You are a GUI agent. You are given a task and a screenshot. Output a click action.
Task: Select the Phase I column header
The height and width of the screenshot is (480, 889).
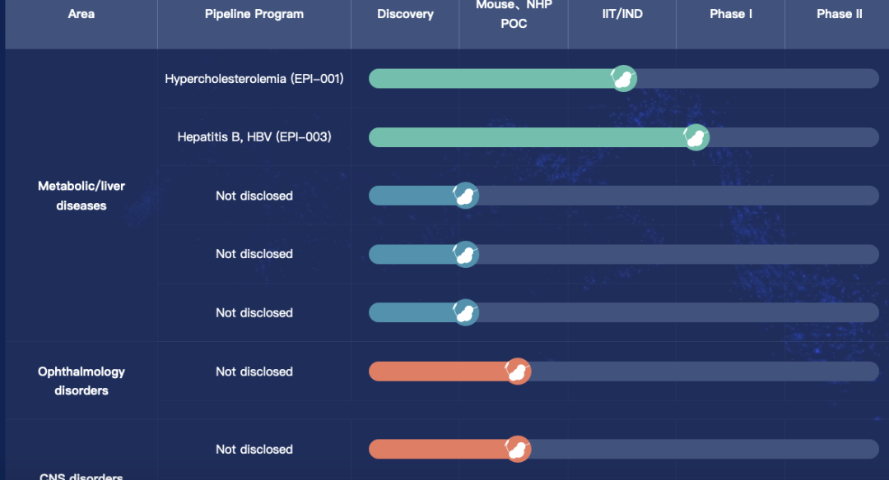point(730,14)
